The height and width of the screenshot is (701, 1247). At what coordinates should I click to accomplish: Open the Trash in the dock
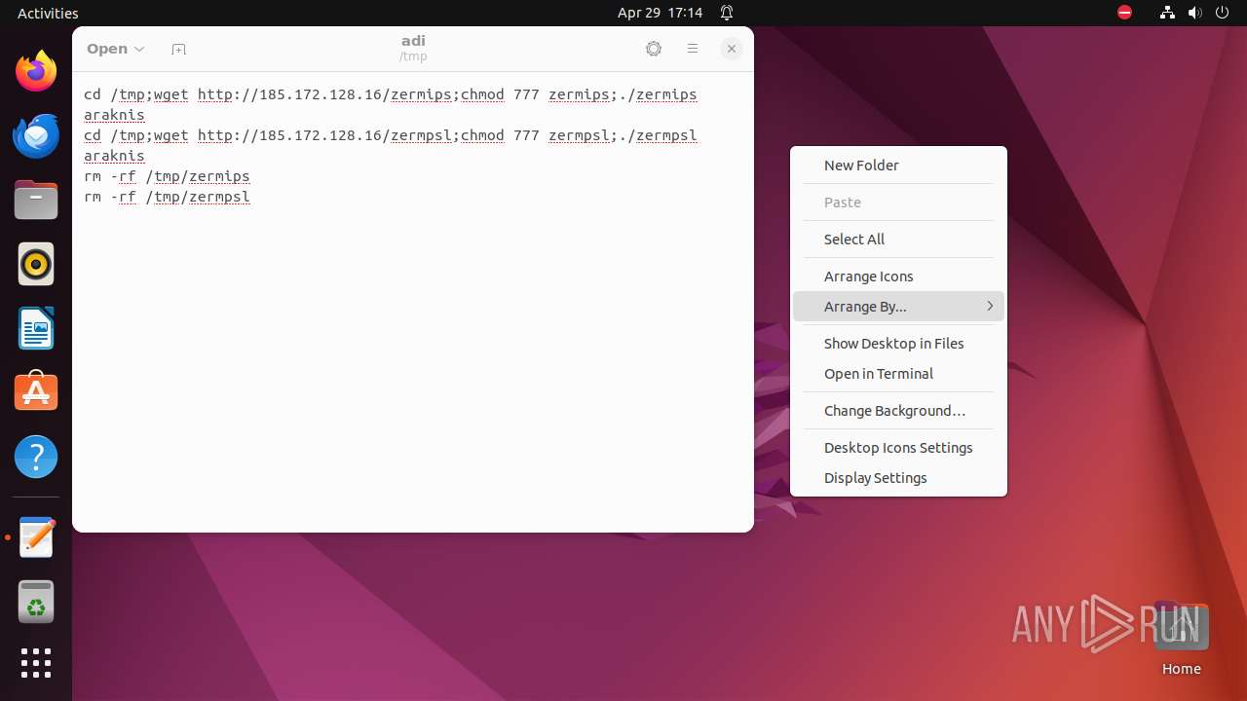pyautogui.click(x=36, y=602)
